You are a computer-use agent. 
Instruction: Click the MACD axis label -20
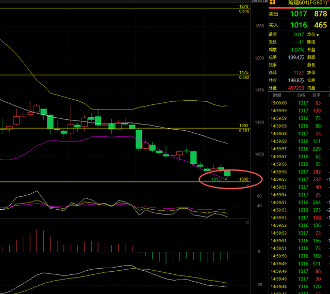(259, 285)
